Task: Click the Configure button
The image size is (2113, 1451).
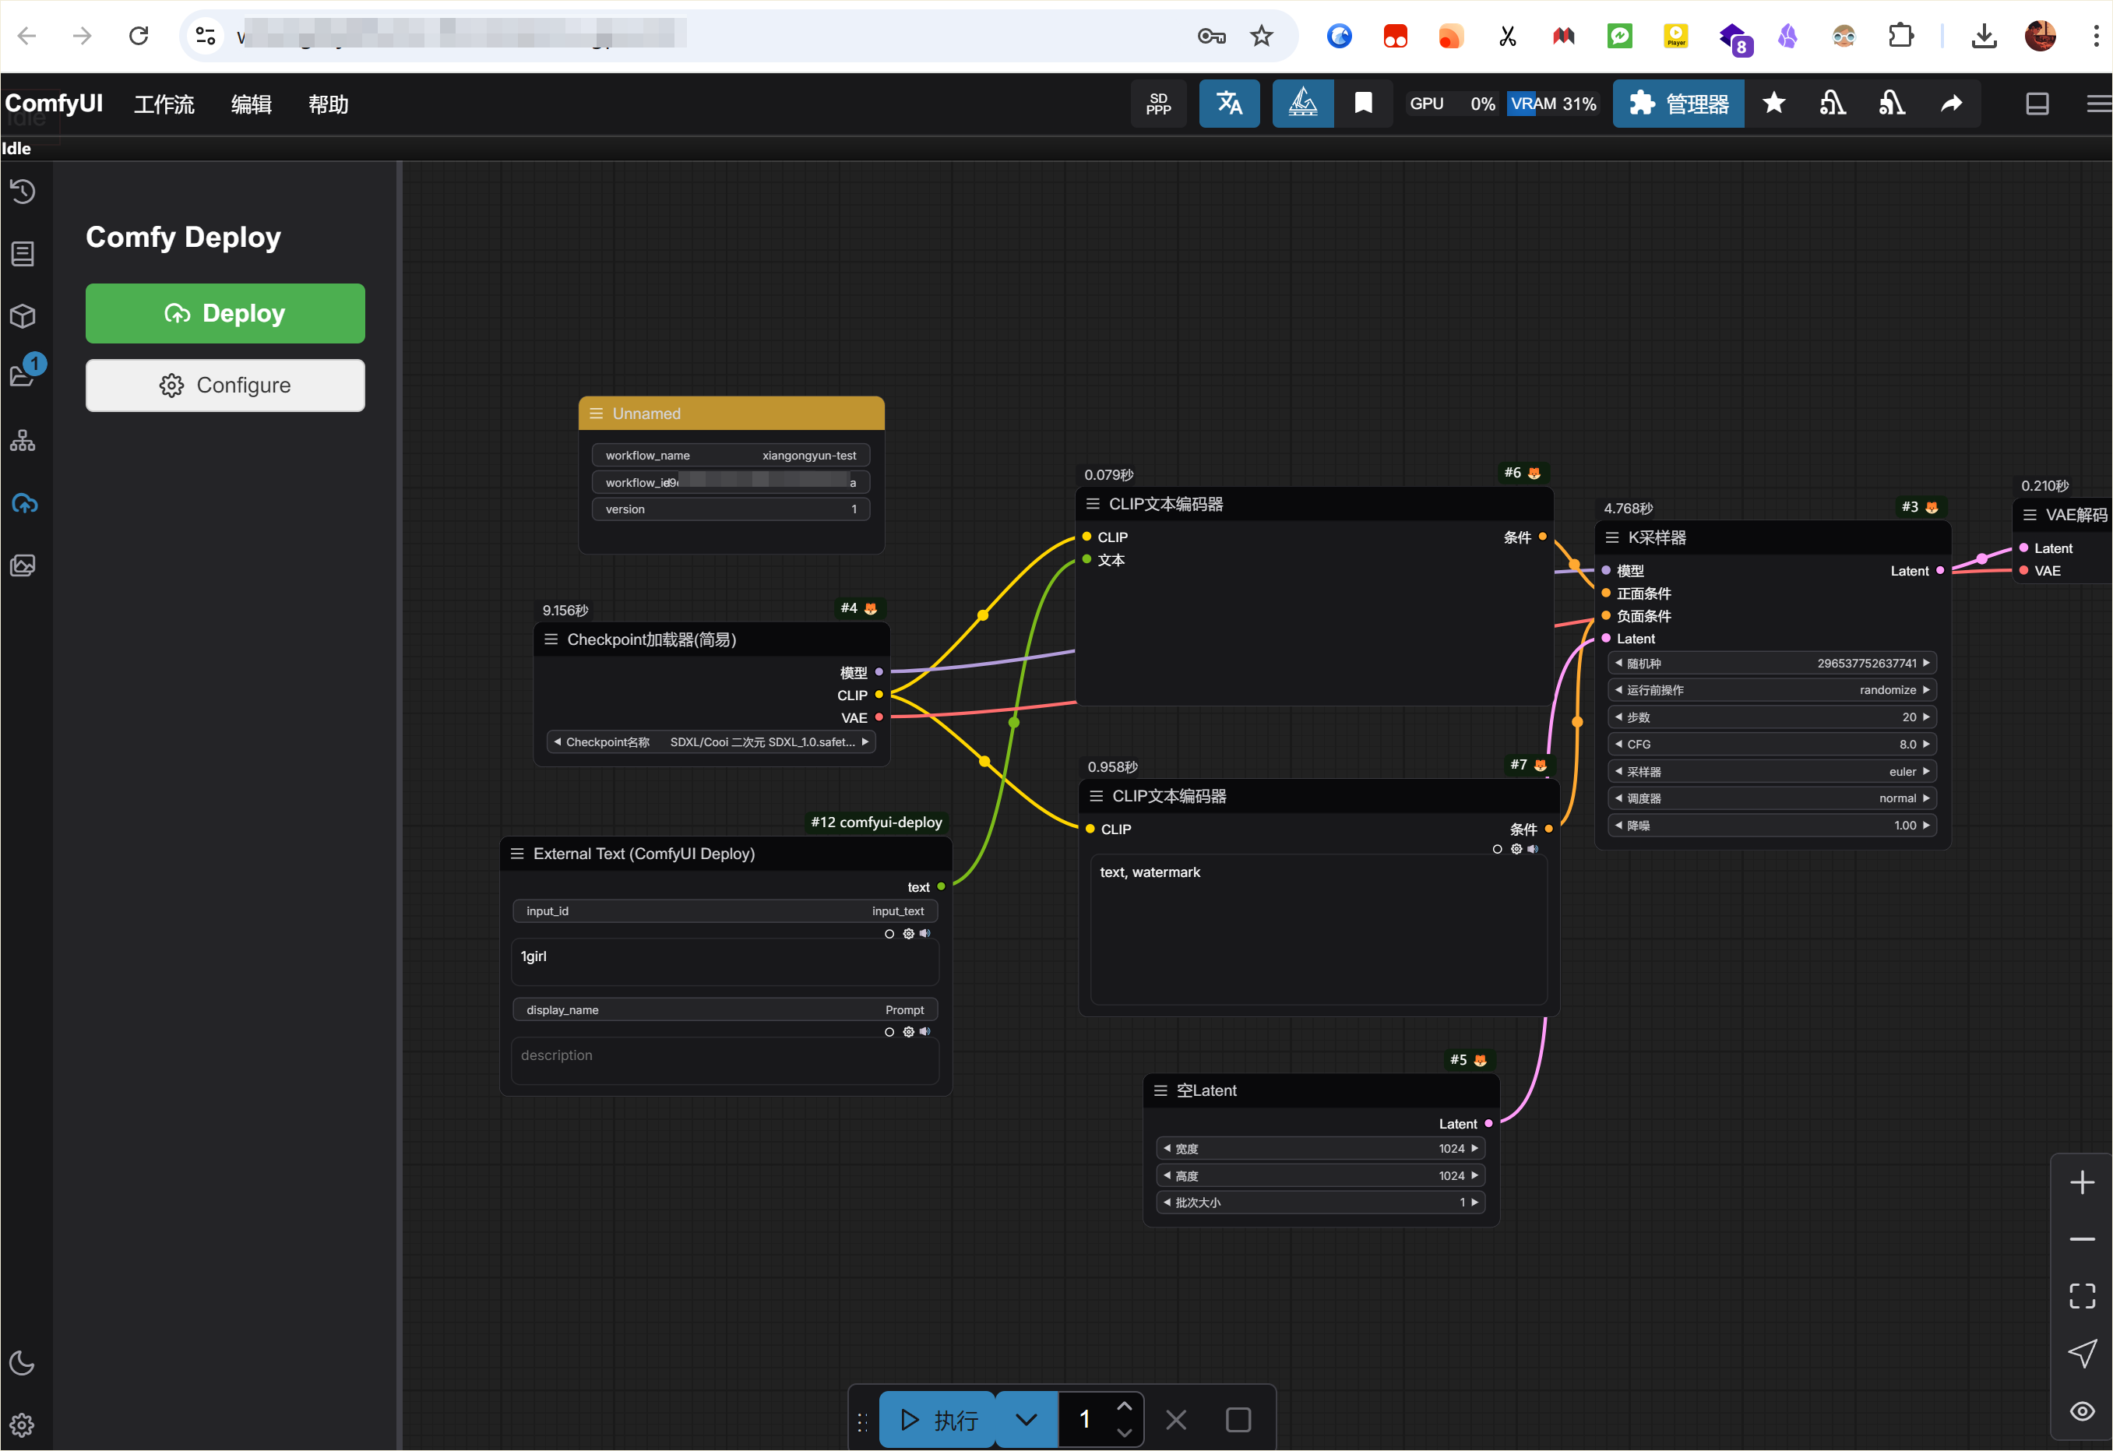Action: [224, 386]
